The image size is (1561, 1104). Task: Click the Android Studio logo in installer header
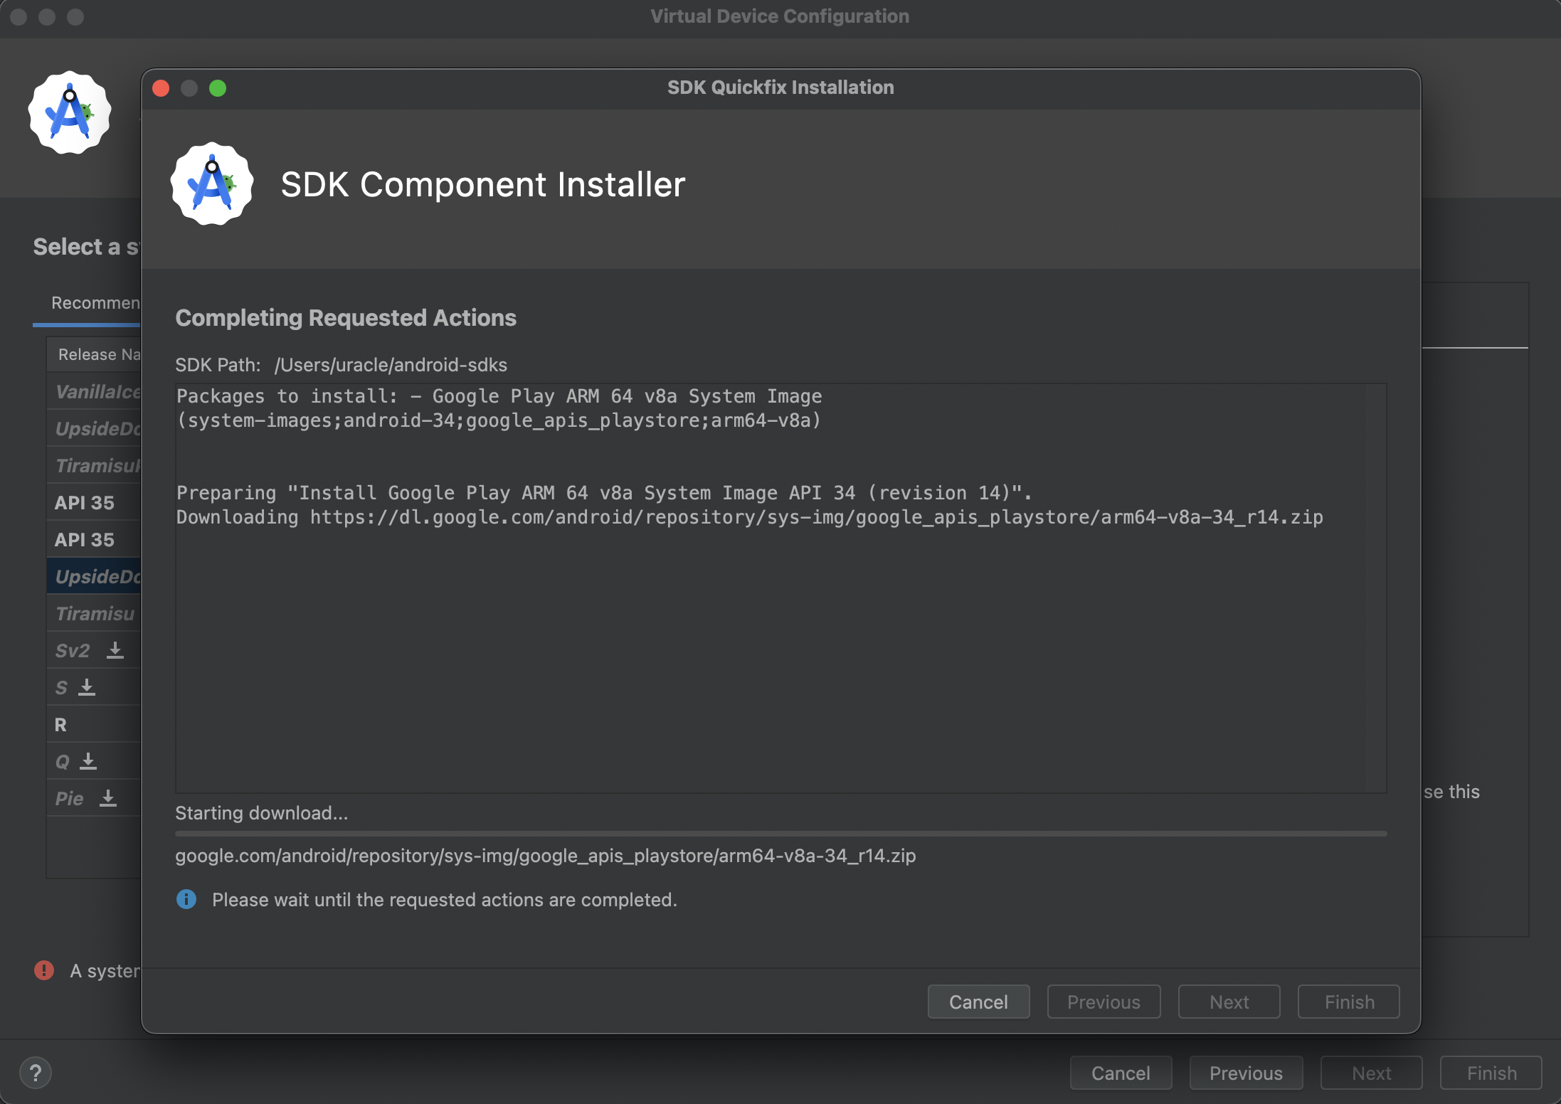[212, 184]
